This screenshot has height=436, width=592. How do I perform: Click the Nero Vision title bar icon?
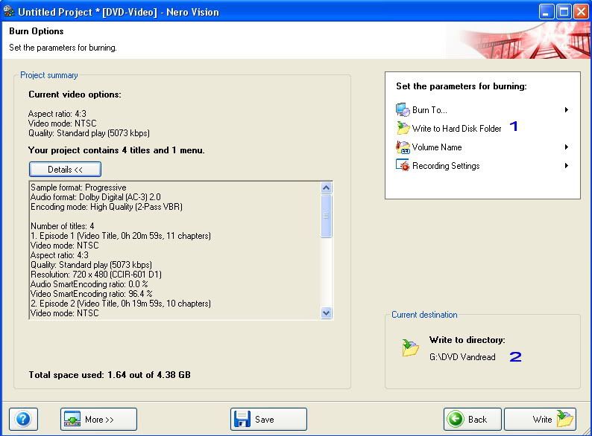(x=9, y=11)
